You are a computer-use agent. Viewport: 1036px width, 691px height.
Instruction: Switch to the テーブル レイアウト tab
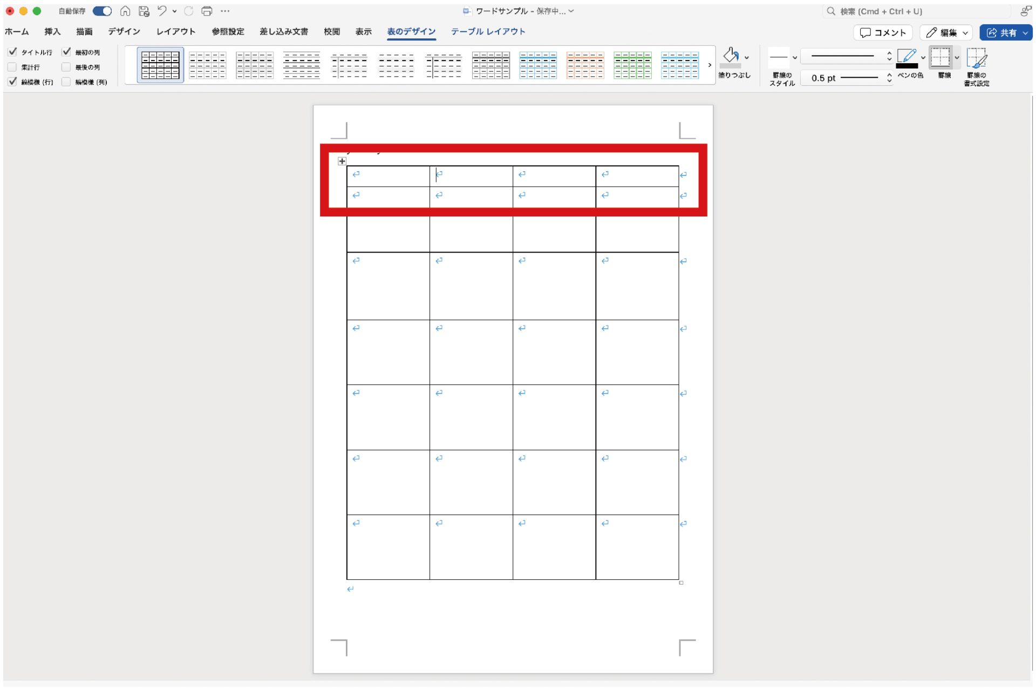pyautogui.click(x=488, y=31)
